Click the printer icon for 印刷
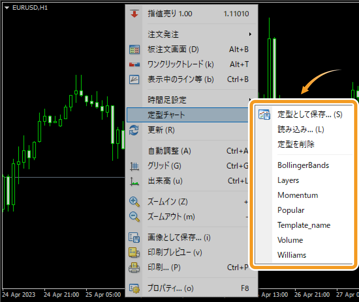 pyautogui.click(x=134, y=268)
